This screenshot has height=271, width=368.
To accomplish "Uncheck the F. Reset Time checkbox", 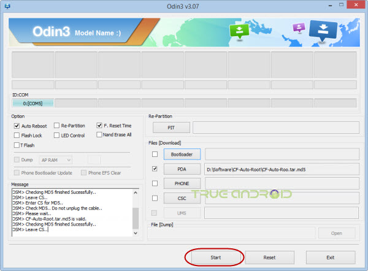I will pos(99,126).
